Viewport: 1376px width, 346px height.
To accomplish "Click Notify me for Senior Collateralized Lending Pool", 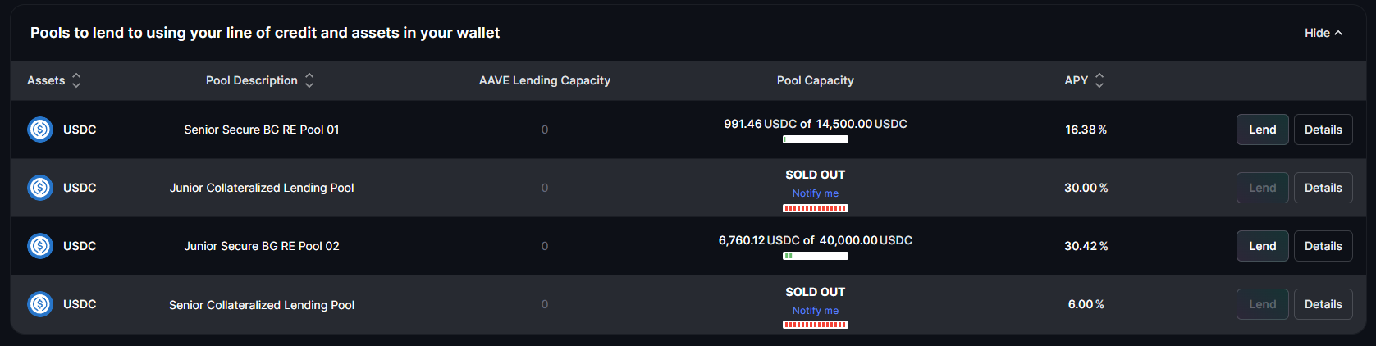I will (x=816, y=311).
